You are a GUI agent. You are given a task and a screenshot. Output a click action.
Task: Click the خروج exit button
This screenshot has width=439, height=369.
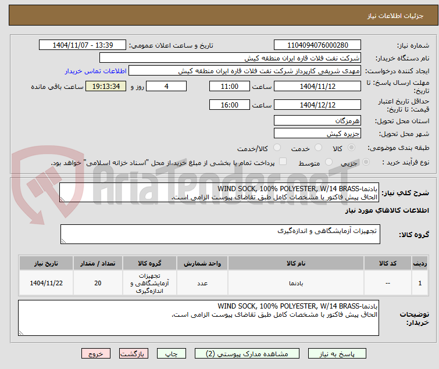(x=96, y=354)
